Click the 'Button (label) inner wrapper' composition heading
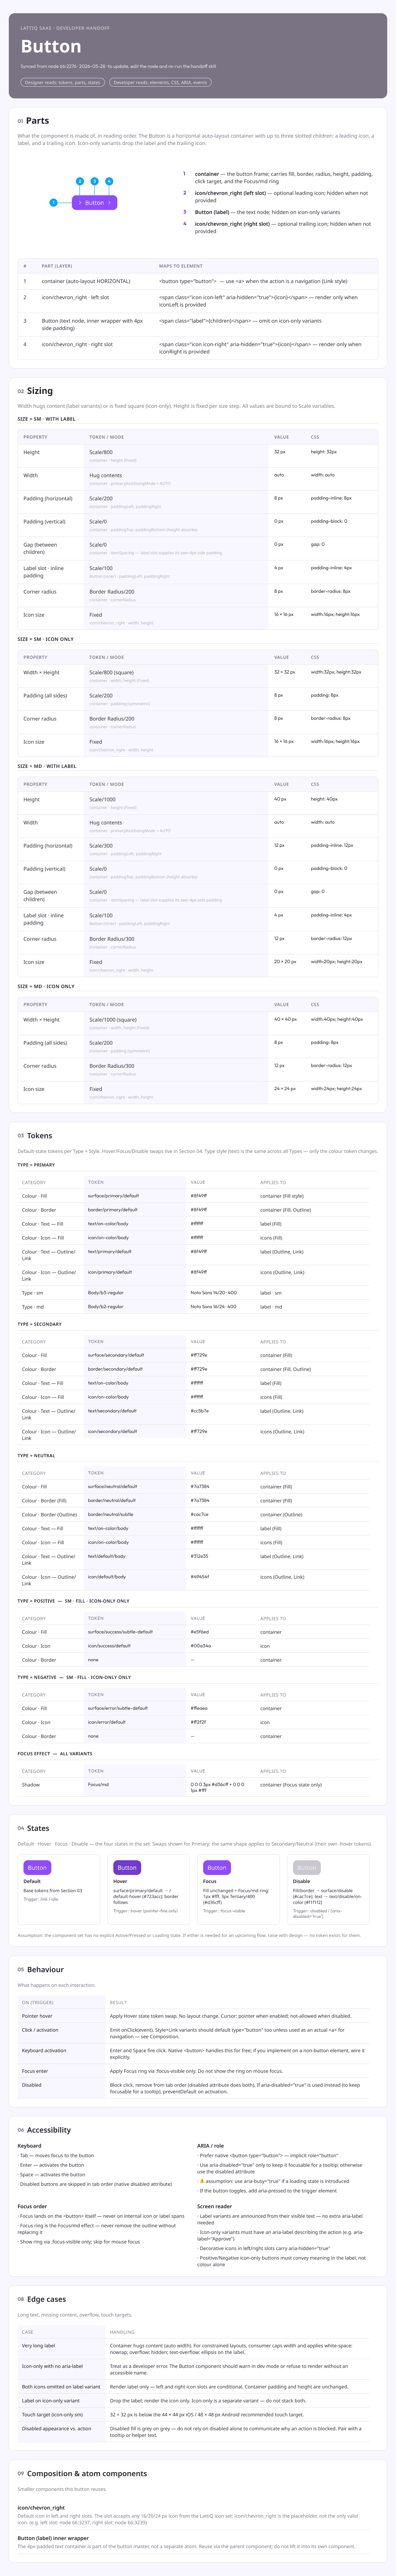The width and height of the screenshot is (396, 2576). click(53, 2538)
